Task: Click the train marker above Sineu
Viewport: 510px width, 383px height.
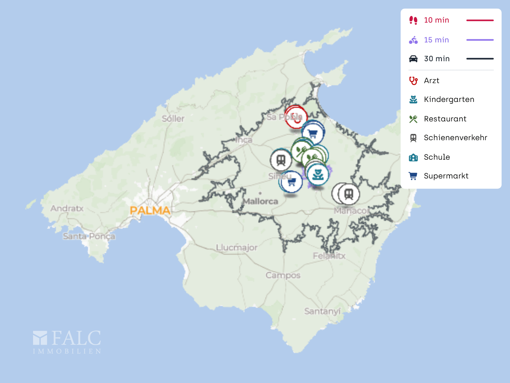Action: tap(281, 160)
